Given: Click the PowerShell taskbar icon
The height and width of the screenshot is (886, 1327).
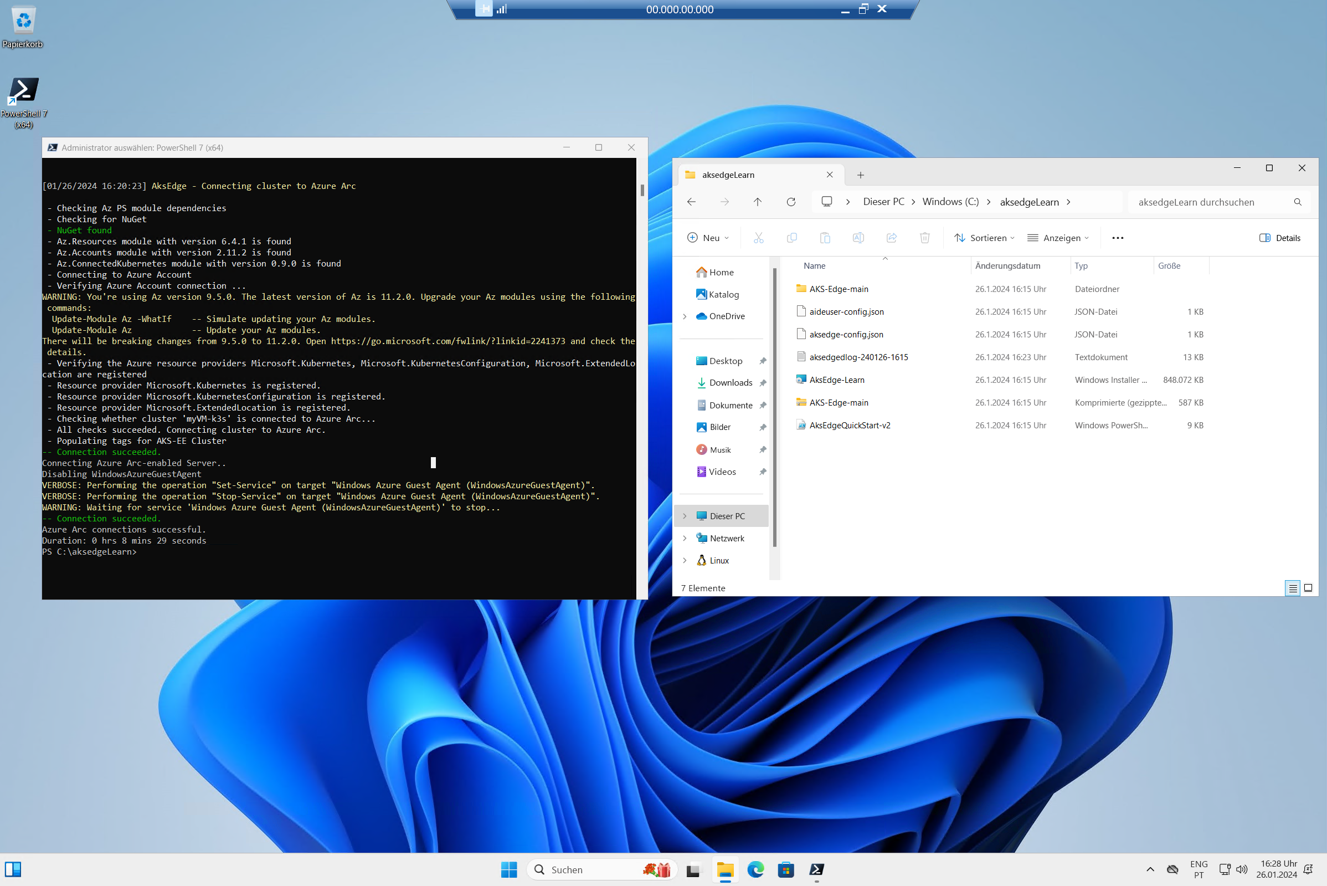Looking at the screenshot, I should pos(816,868).
